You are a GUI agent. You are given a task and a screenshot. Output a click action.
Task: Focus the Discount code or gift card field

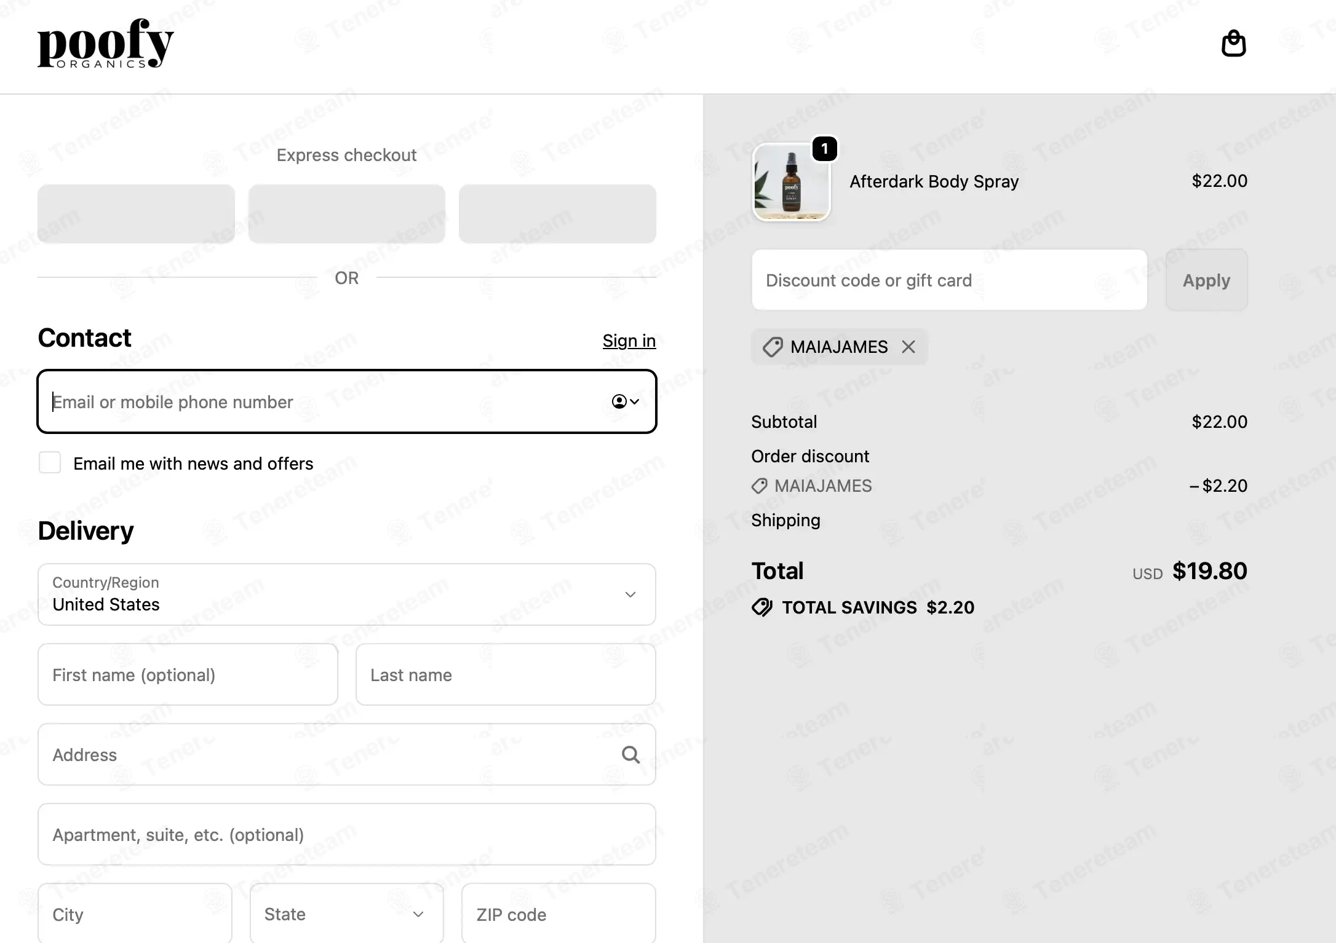[x=949, y=280]
